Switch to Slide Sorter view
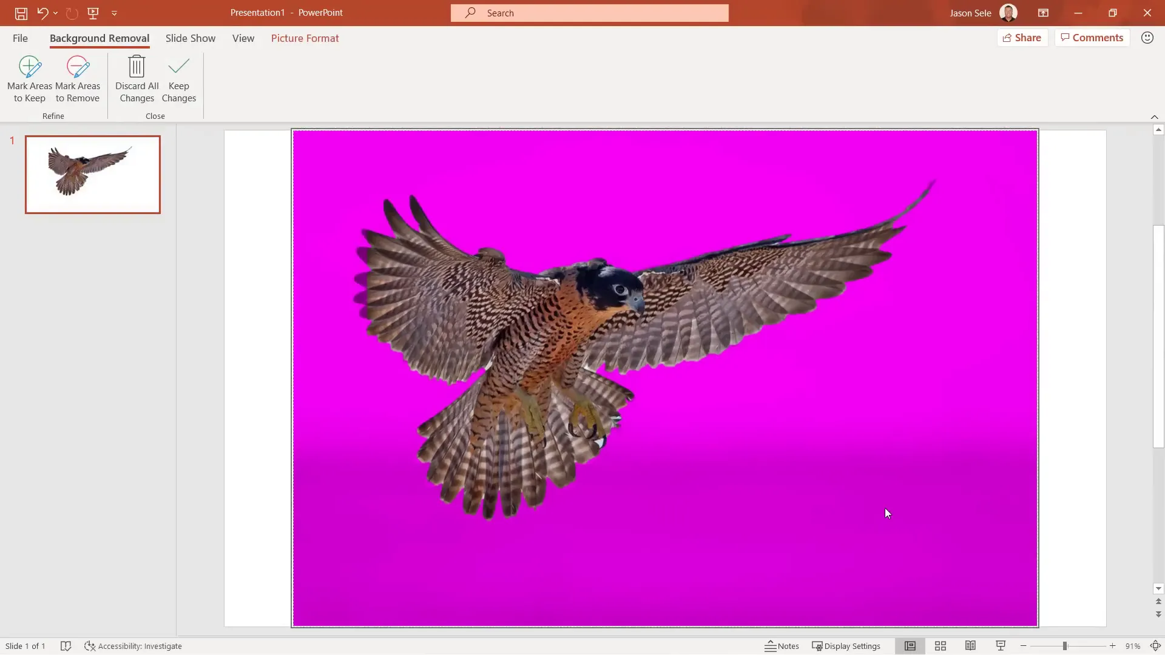Viewport: 1165px width, 655px height. [x=940, y=646]
